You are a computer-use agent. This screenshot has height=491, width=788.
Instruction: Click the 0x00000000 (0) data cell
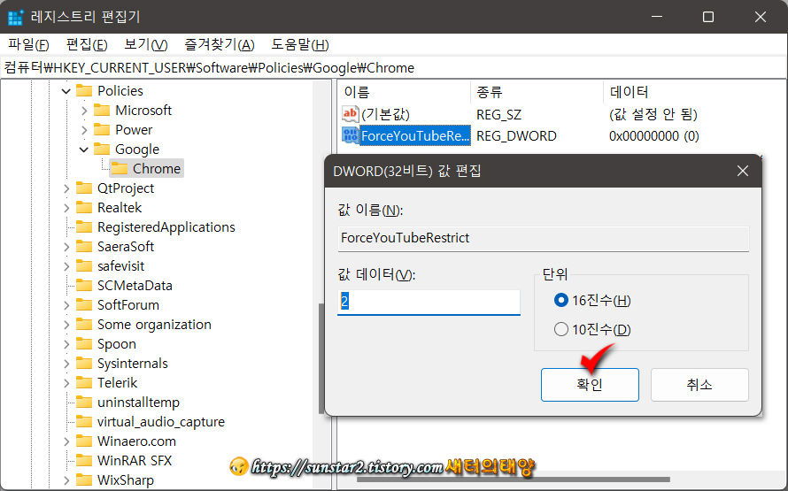coord(653,135)
